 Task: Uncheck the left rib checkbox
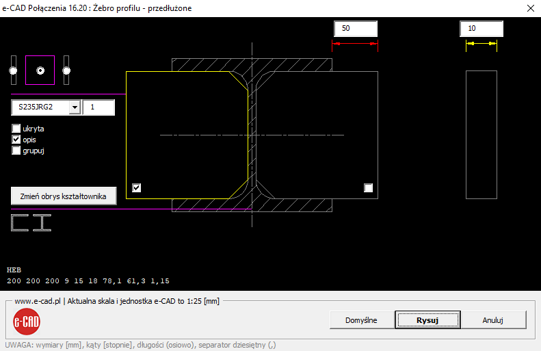click(137, 187)
